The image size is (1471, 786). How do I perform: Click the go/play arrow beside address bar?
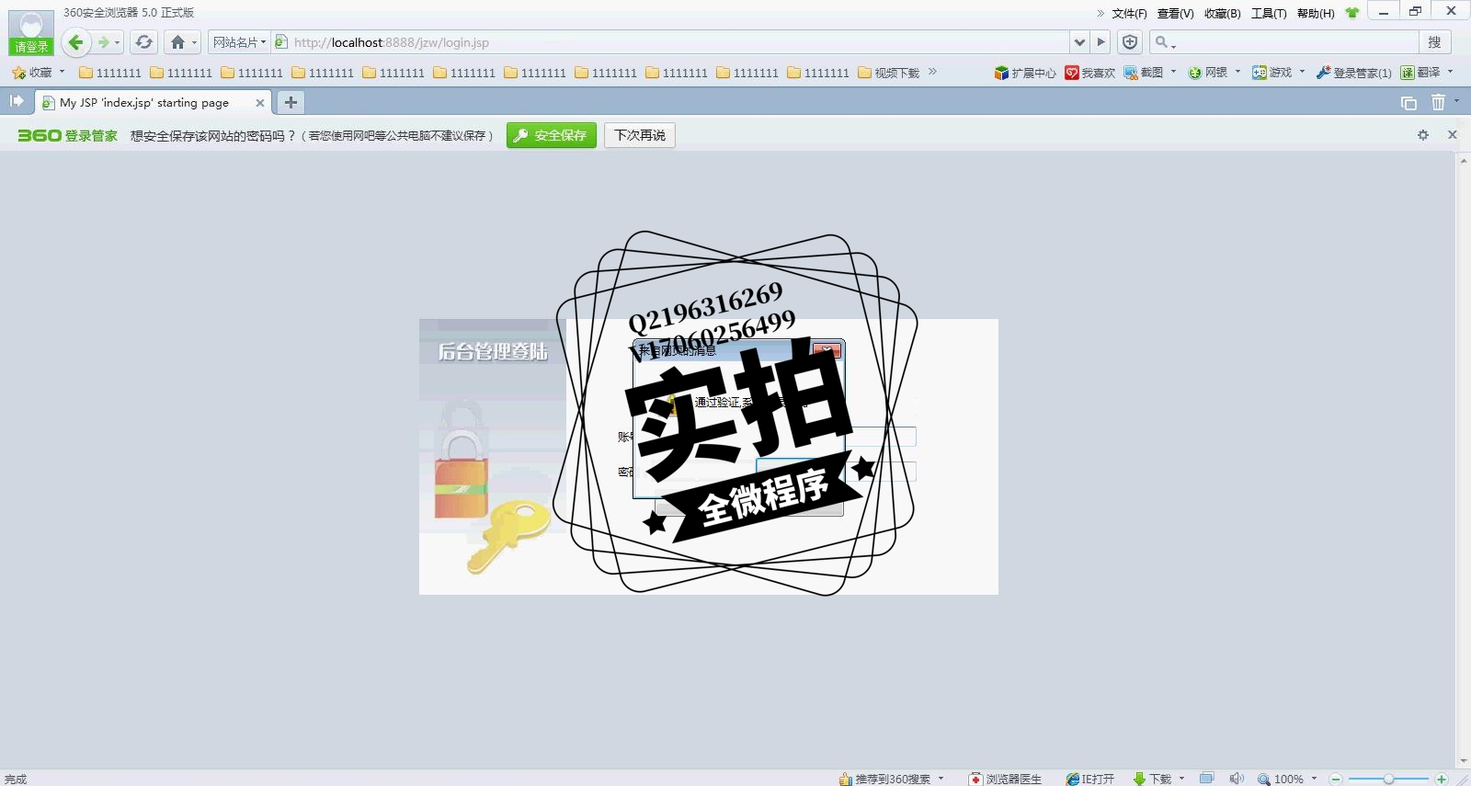[x=1100, y=42]
